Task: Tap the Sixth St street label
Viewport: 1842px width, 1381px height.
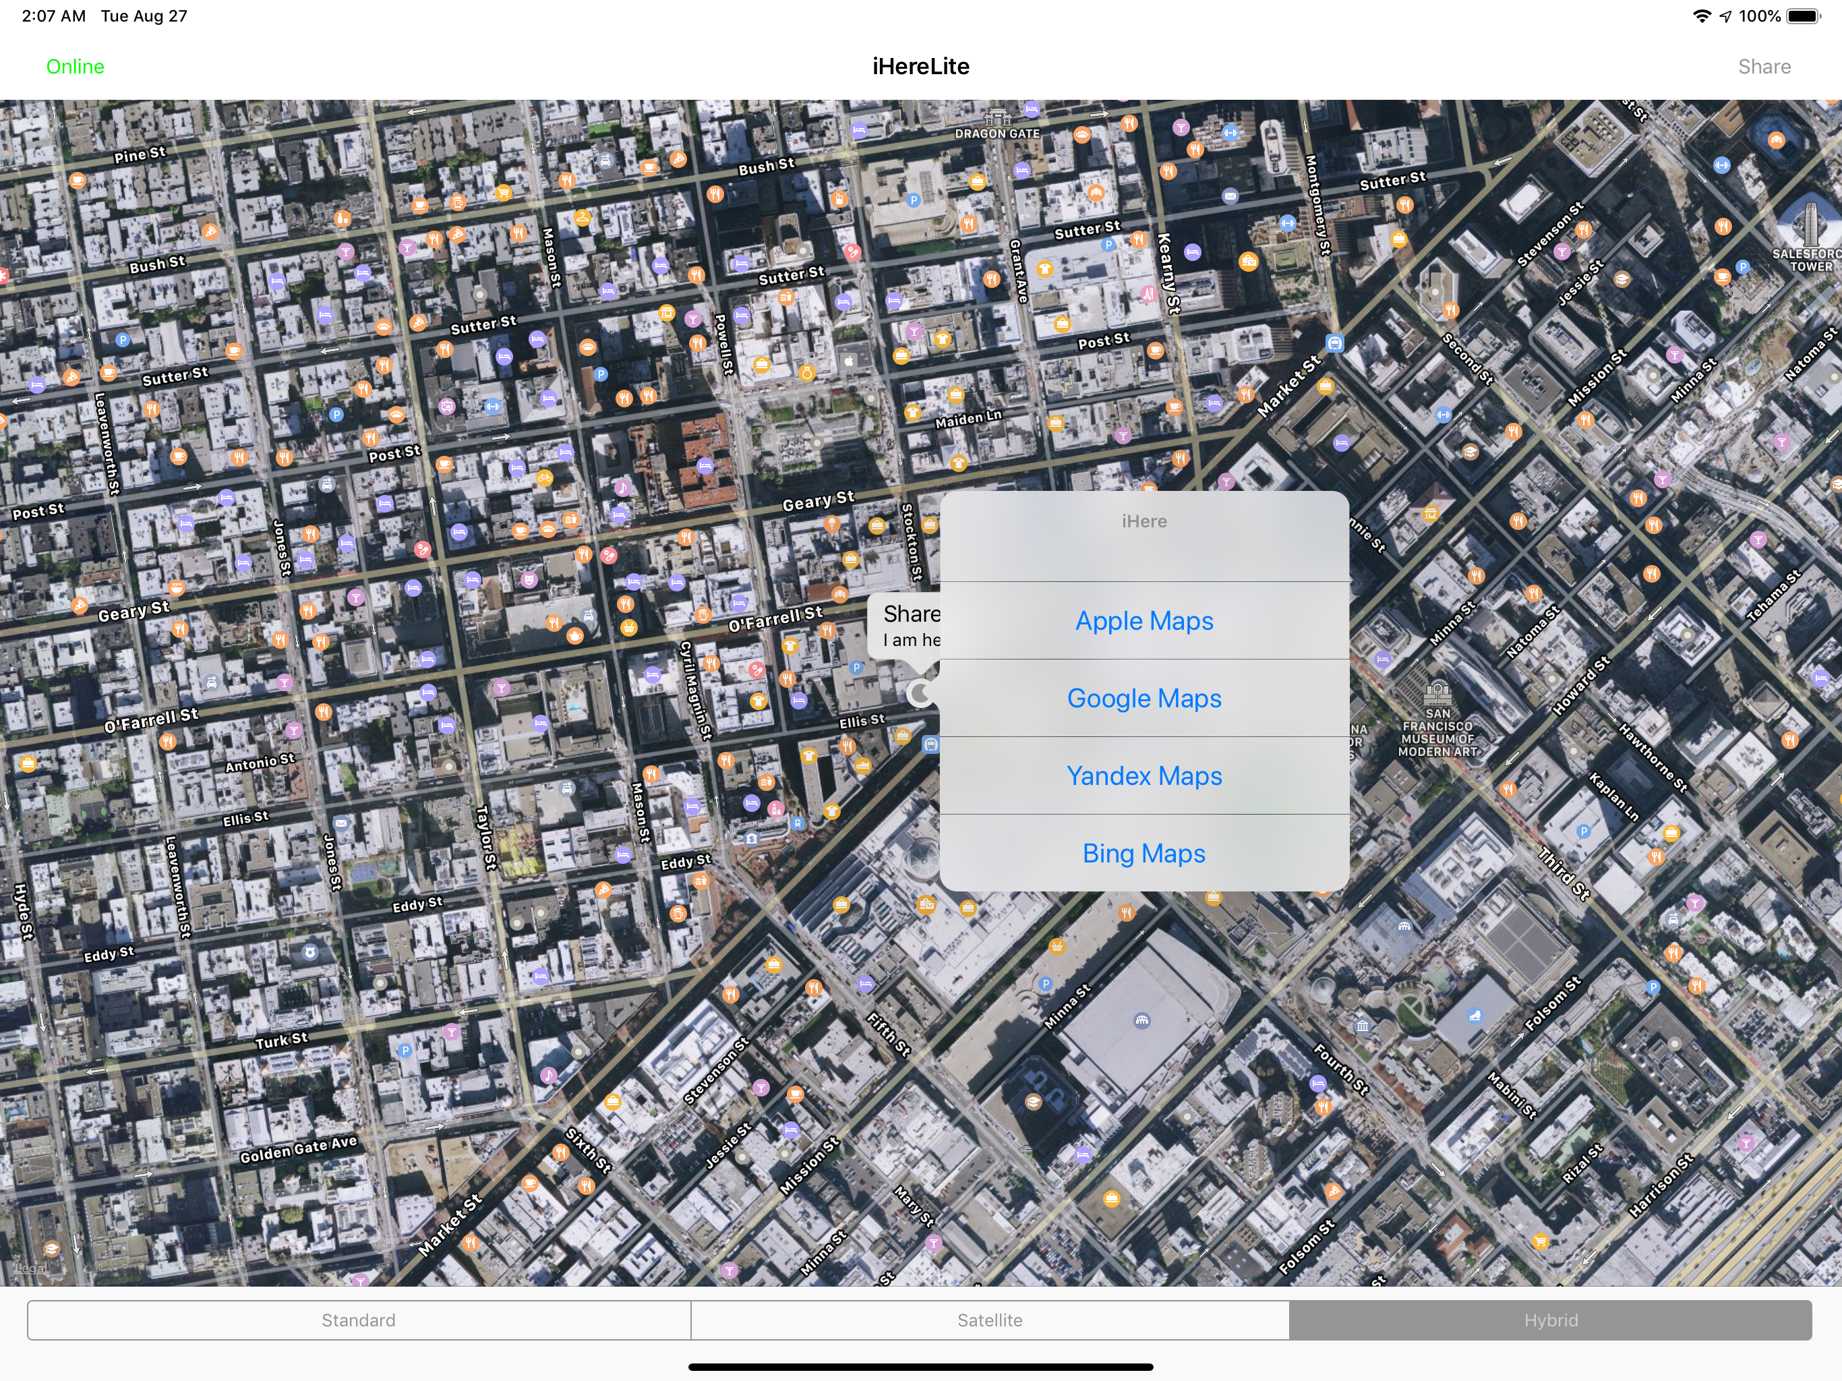Action: point(588,1150)
